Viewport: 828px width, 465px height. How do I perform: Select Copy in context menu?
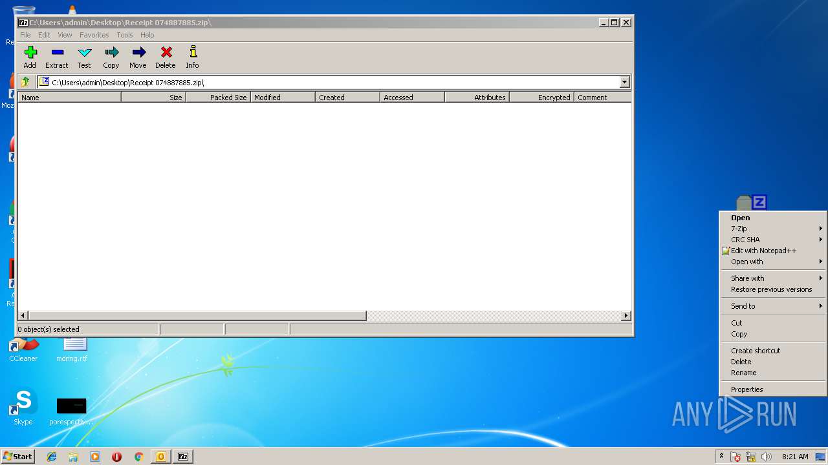773,334
